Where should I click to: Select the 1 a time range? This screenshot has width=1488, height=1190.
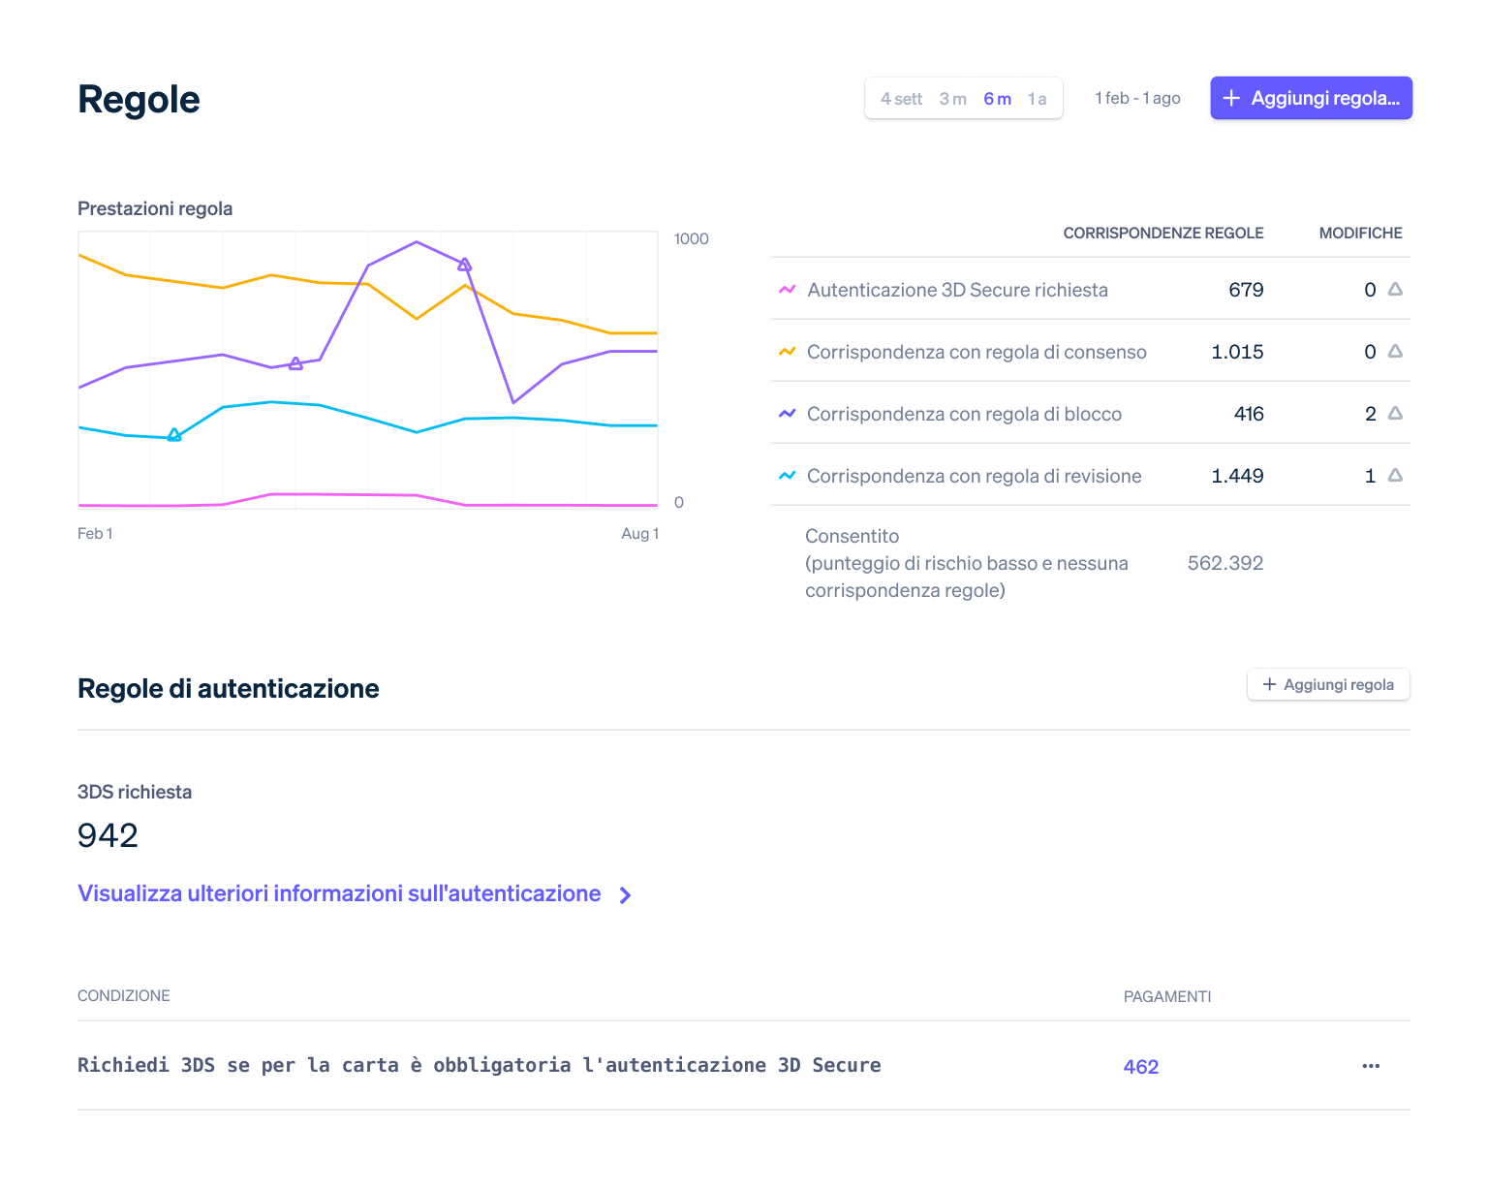click(x=1038, y=99)
